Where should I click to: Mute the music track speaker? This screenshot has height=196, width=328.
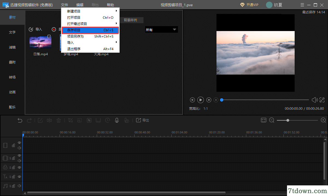coord(19,186)
